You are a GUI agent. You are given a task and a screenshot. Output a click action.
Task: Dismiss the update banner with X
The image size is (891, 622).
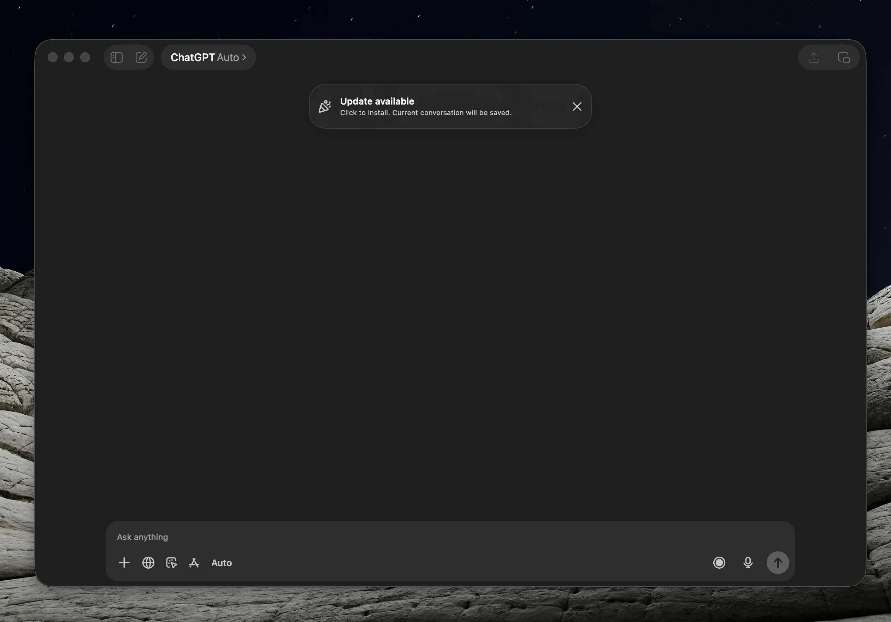click(x=577, y=107)
